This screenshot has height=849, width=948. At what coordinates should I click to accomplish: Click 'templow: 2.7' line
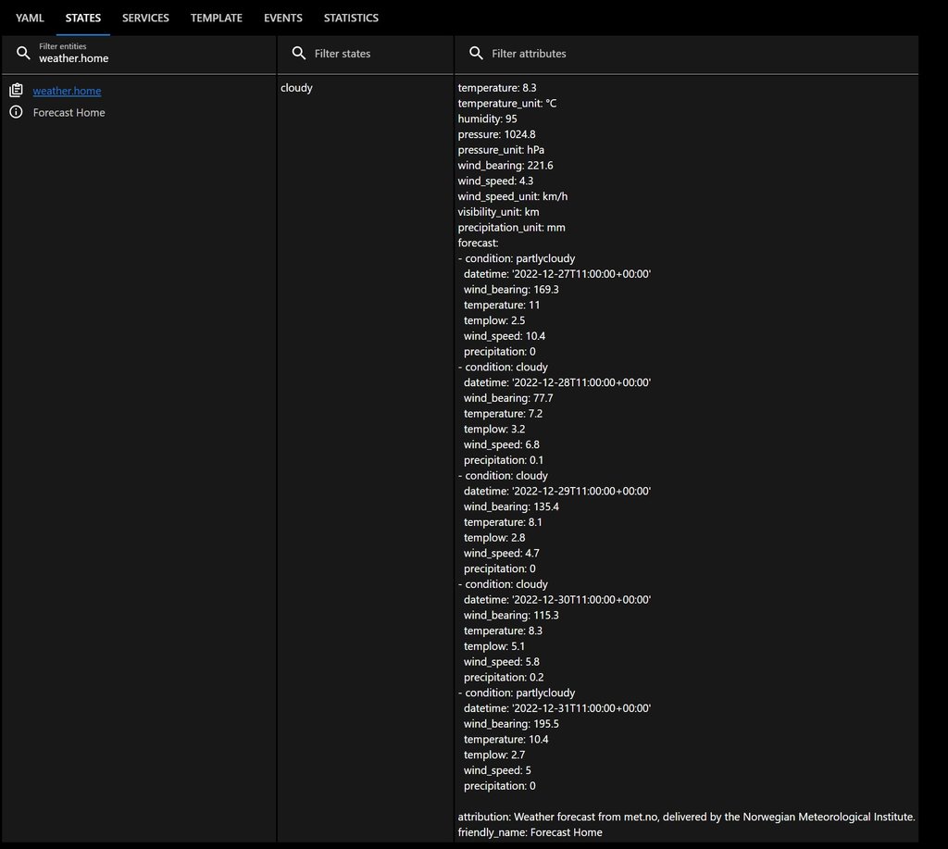[x=494, y=755]
